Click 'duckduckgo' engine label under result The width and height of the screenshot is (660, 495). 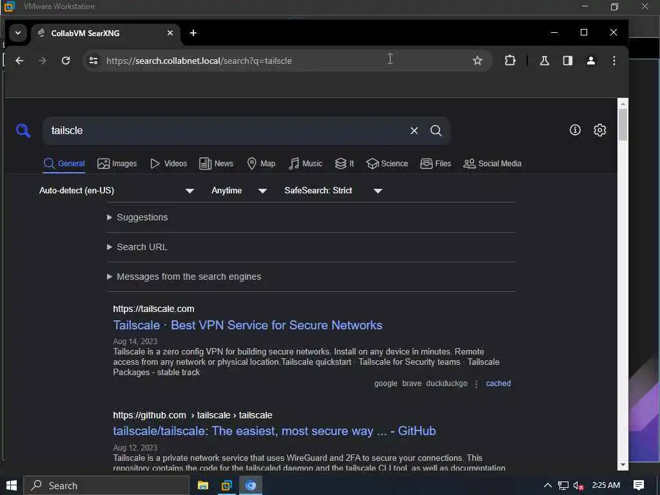(447, 383)
